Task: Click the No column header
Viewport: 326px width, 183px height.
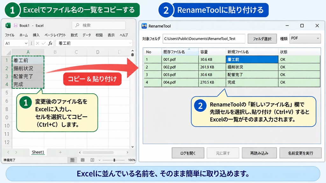Action: pyautogui.click(x=152, y=52)
